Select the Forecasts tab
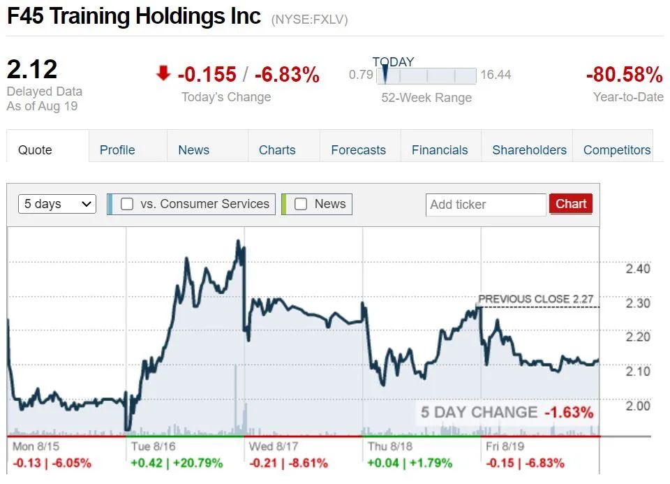Viewport: 670px width, 484px height. [358, 150]
